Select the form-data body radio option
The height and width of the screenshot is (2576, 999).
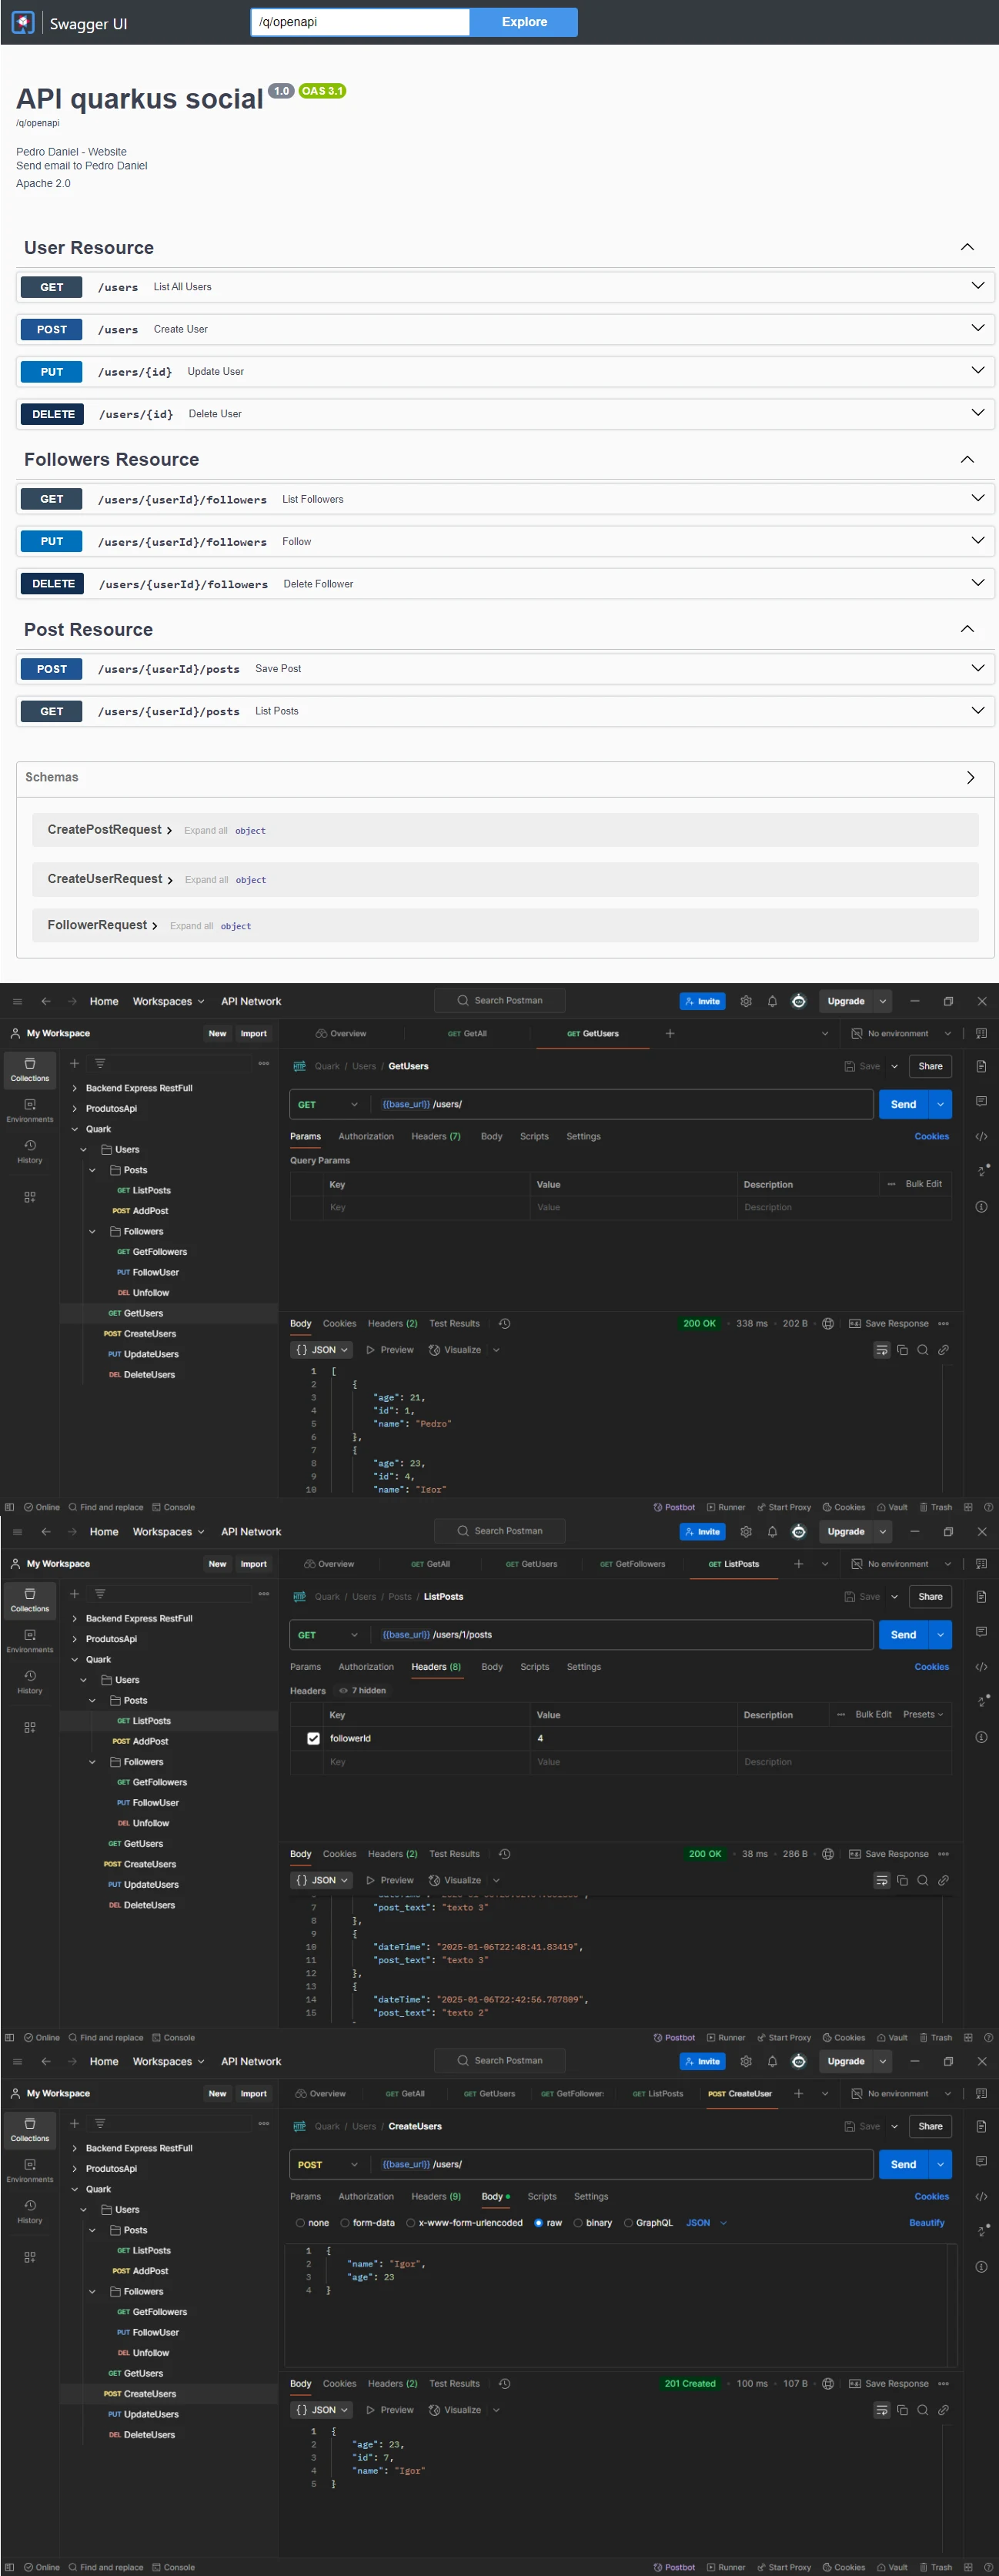345,2223
